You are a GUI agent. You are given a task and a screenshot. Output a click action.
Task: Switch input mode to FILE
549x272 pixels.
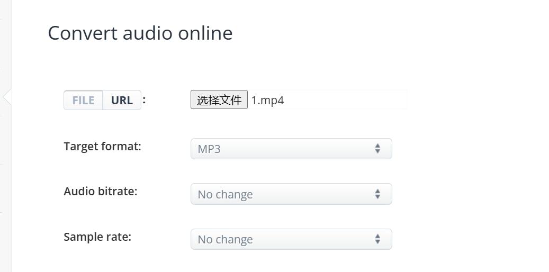click(x=83, y=100)
